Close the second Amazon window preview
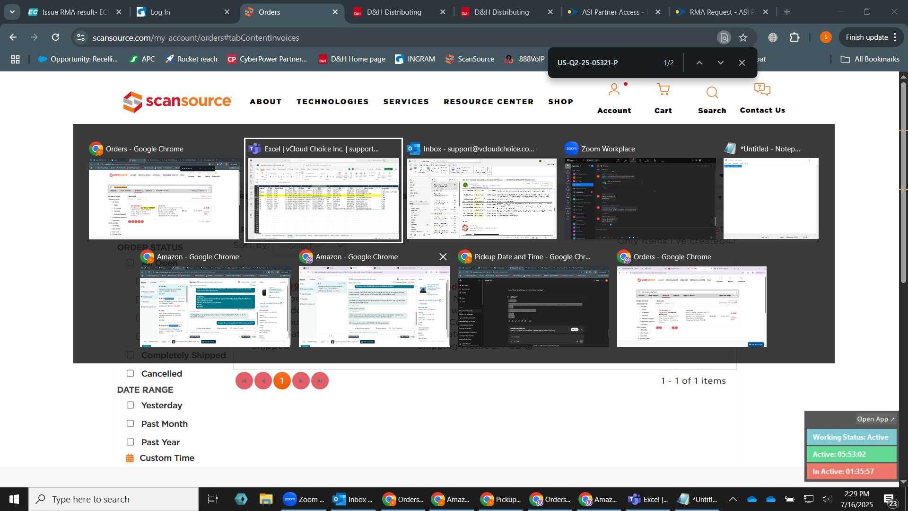908x511 pixels. tap(443, 256)
